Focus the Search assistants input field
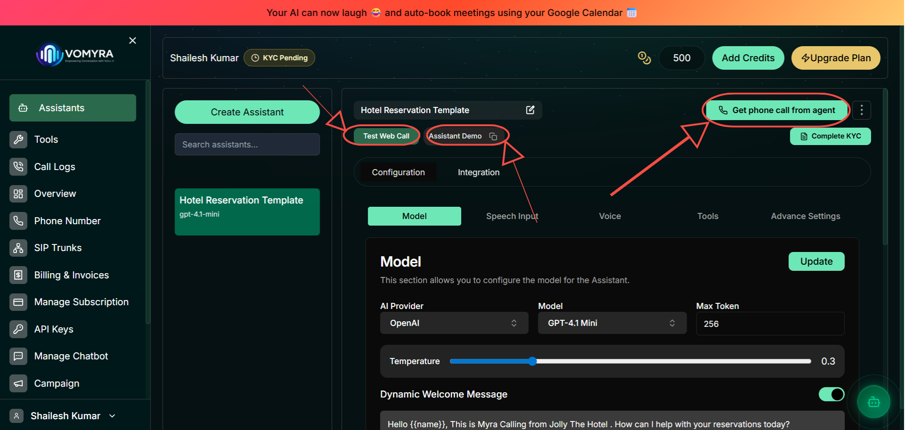905x430 pixels. click(x=247, y=145)
